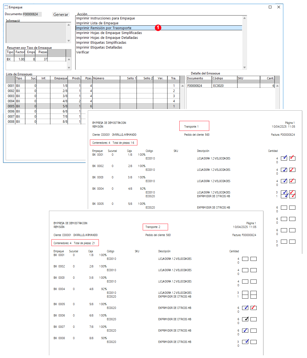Image resolution: width=307 pixels, height=358 pixels.
Task: Close the Empaque window
Action: pos(279,7)
